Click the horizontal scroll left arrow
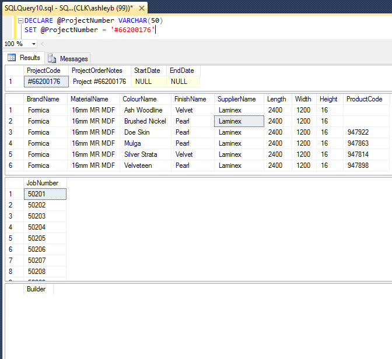 (42, 44)
